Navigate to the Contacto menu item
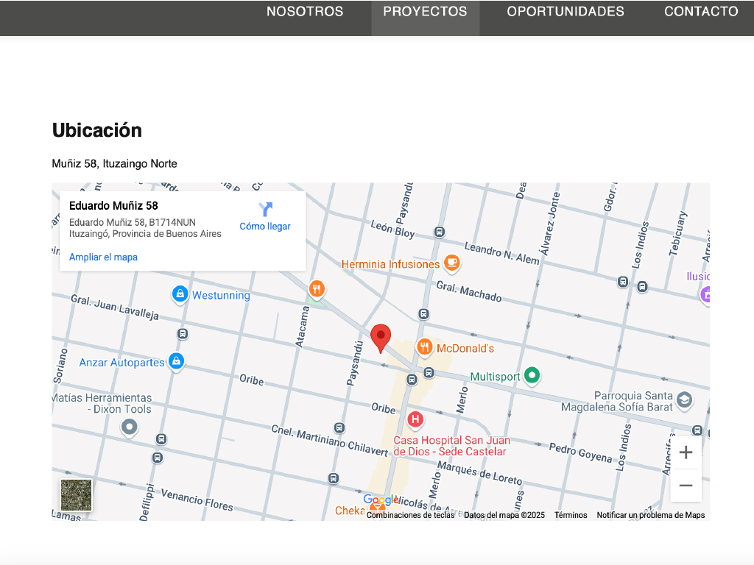 [x=701, y=12]
